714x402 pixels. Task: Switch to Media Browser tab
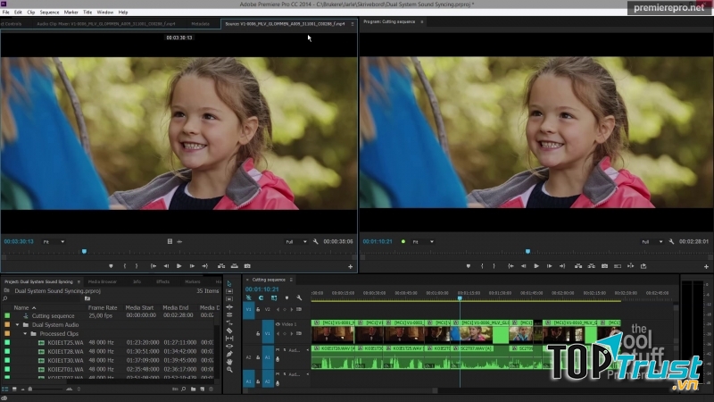[103, 281]
